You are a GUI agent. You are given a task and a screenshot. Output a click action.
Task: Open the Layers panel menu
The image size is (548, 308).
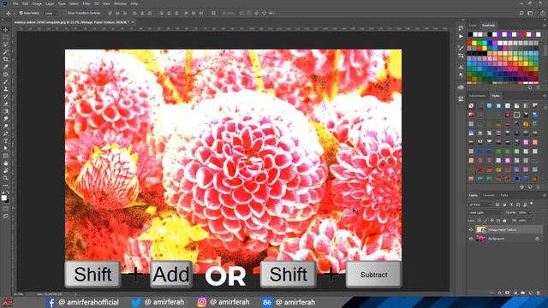(545, 195)
